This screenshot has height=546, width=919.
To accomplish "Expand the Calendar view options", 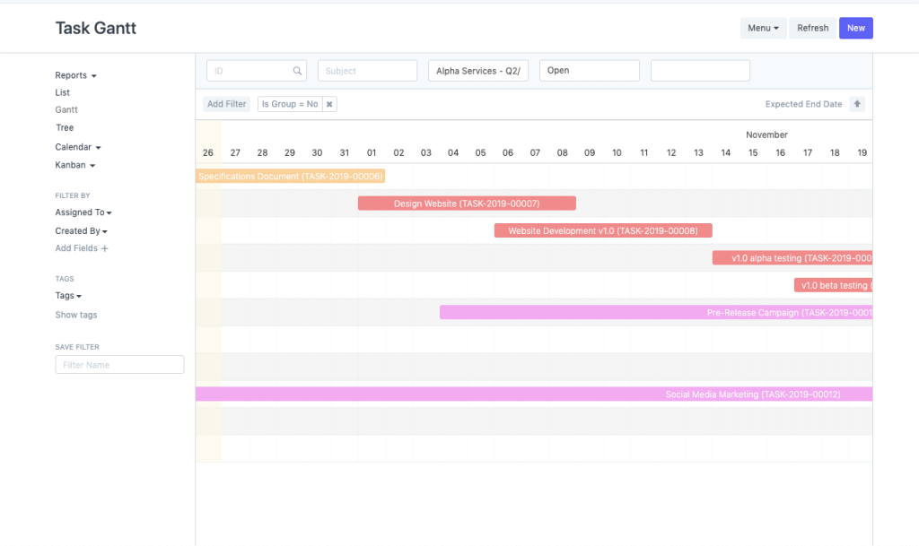I will click(x=78, y=147).
